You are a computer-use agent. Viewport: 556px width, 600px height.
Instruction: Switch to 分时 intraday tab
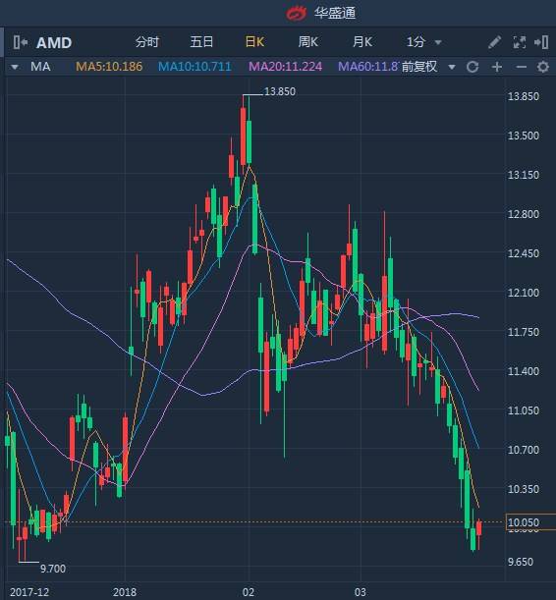click(x=147, y=41)
